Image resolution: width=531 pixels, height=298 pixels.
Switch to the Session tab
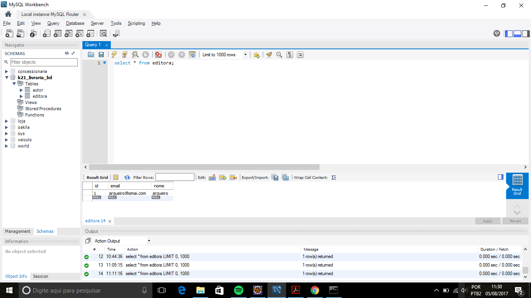[40, 276]
